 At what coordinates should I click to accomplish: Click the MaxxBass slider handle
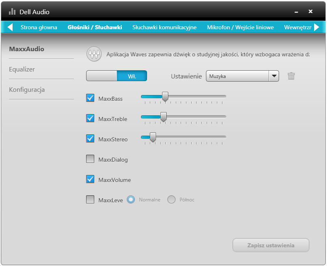pyautogui.click(x=165, y=97)
